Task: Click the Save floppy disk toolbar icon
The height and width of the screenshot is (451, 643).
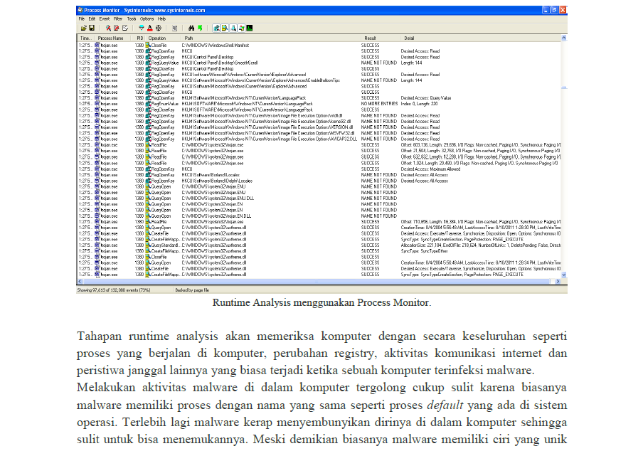Action: (92, 28)
